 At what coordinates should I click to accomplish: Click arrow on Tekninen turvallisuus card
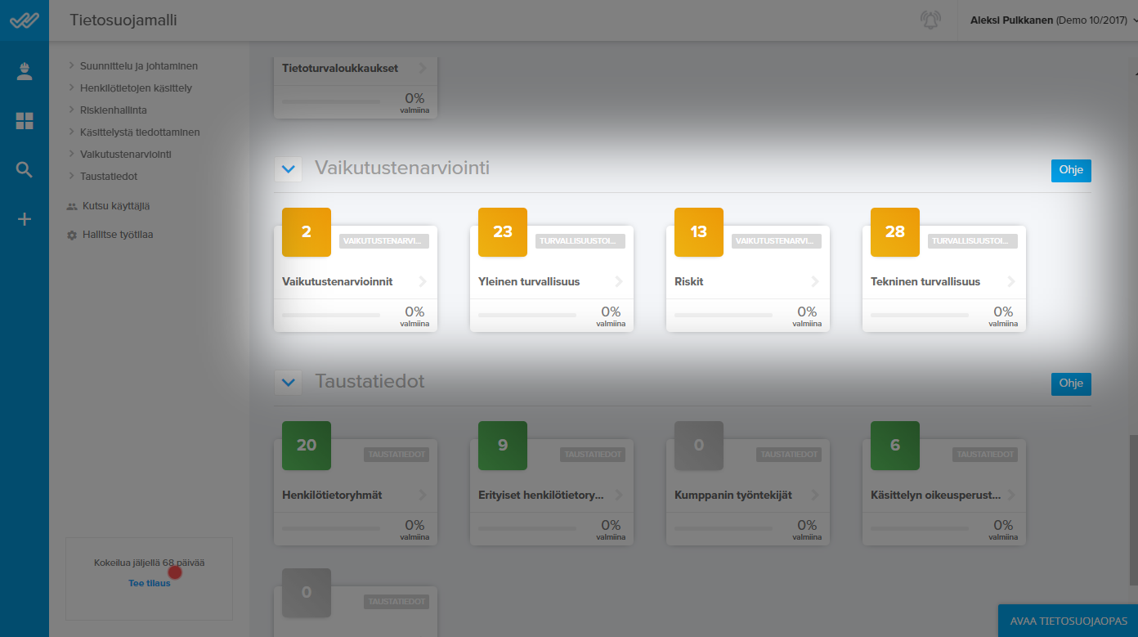pyautogui.click(x=1011, y=281)
